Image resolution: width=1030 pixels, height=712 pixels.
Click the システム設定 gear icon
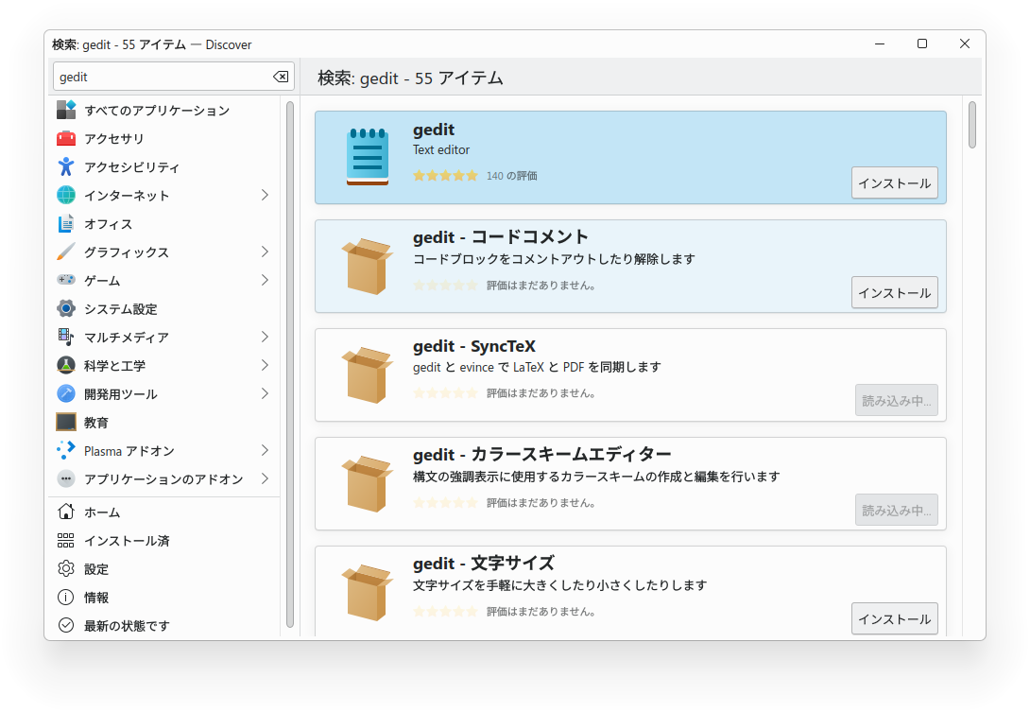pos(66,308)
